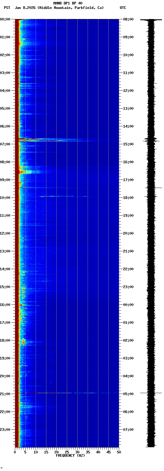
Task: Click the 25 Hz frequency tick label
Action: click(x=67, y=452)
